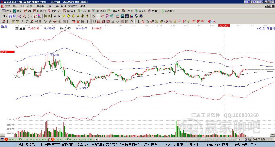Launch the 江恩轮 Gann wheel

coord(127,11)
